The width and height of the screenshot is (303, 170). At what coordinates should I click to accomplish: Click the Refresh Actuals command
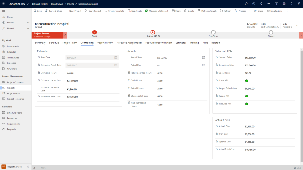point(207,11)
